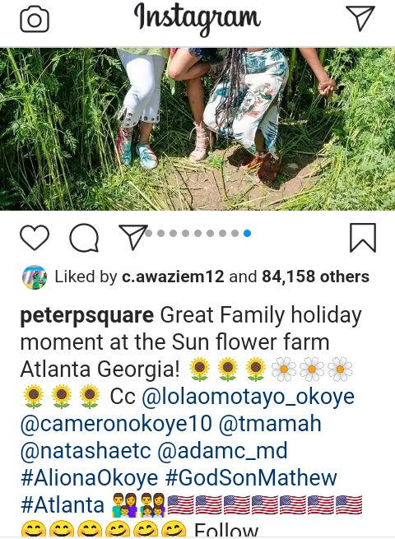The height and width of the screenshot is (539, 395).
Task: Like the post with heart icon
Action: tap(35, 237)
